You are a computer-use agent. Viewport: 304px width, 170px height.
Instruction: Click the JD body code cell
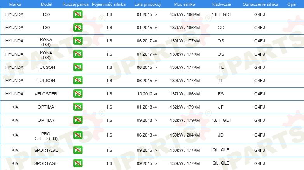coord(221,135)
